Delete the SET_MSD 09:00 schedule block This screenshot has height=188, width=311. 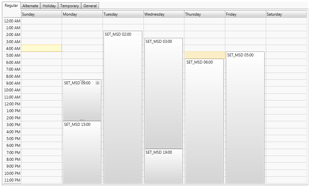click(x=97, y=83)
